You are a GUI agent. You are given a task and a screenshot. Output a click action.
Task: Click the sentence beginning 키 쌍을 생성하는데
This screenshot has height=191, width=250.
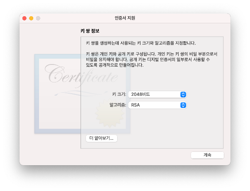pos(141,43)
